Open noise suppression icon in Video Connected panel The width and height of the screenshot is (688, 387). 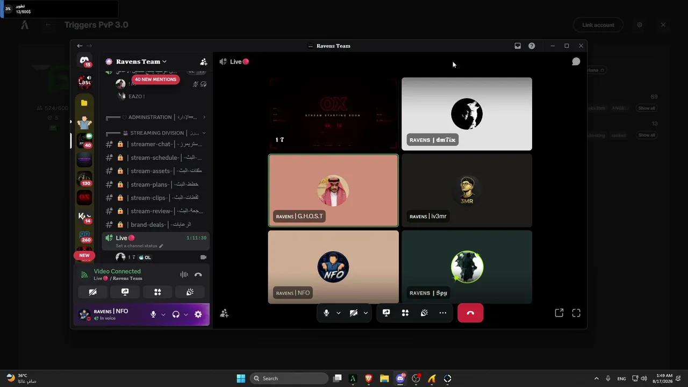click(184, 275)
